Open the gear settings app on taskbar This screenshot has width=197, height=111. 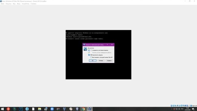pos(77,109)
